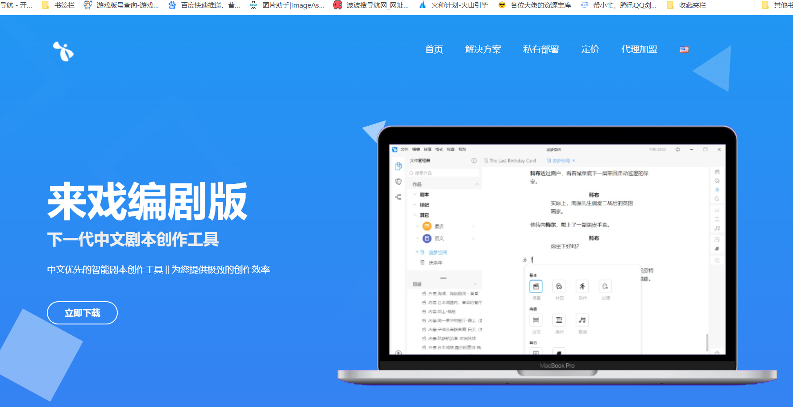Expand the 书签栏 bookmark folder
This screenshot has height=407, width=793.
pos(58,5)
